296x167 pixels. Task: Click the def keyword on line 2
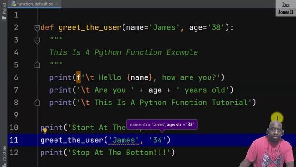[47, 27]
